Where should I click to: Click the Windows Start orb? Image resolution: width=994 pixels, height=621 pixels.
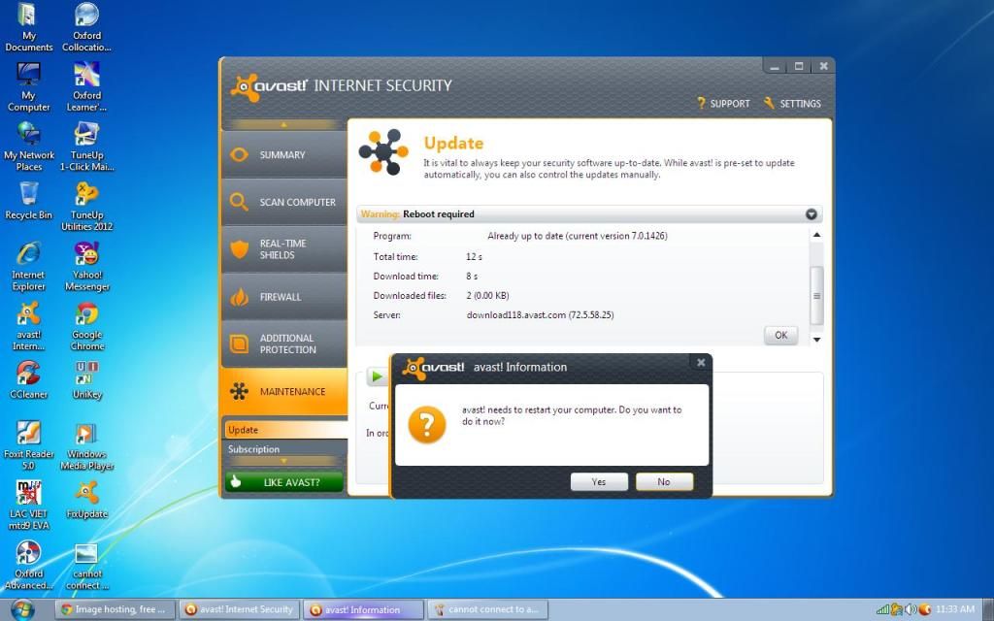(x=22, y=609)
